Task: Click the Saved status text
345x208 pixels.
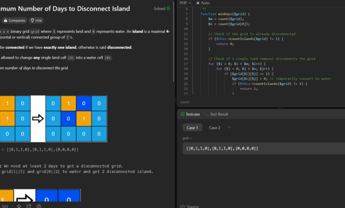Action: tap(184, 102)
